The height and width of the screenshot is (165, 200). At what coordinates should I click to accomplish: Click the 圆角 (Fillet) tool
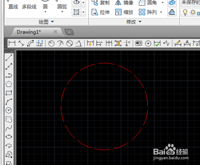coord(148,3)
